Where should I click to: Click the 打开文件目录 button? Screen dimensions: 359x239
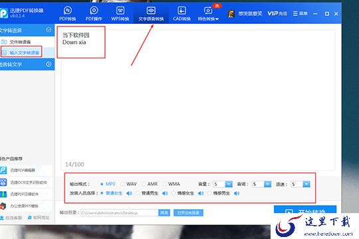tap(188, 213)
